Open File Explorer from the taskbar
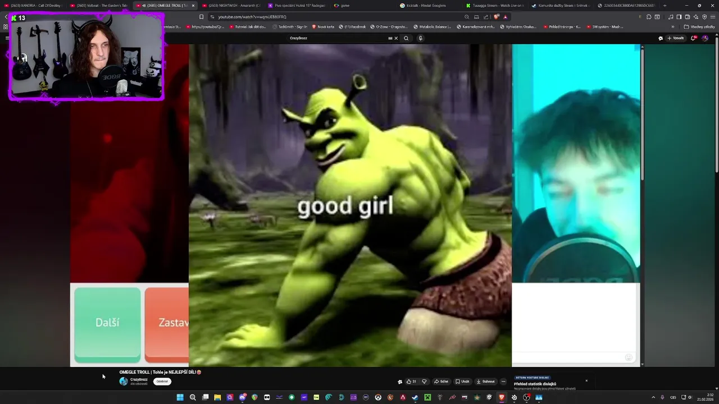 click(x=217, y=397)
